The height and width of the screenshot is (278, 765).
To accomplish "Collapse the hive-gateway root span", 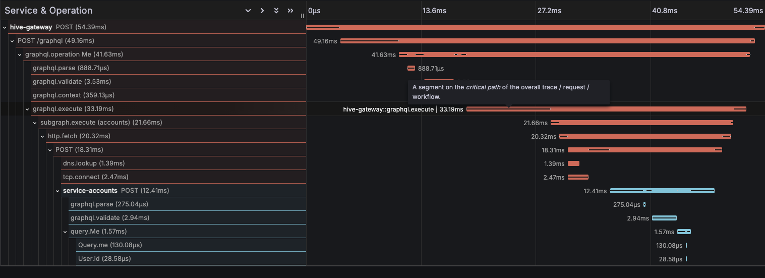I will (x=5, y=27).
